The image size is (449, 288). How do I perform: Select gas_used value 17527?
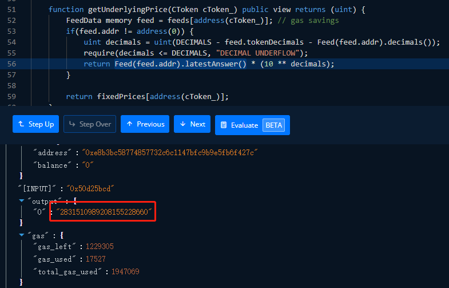point(96,259)
